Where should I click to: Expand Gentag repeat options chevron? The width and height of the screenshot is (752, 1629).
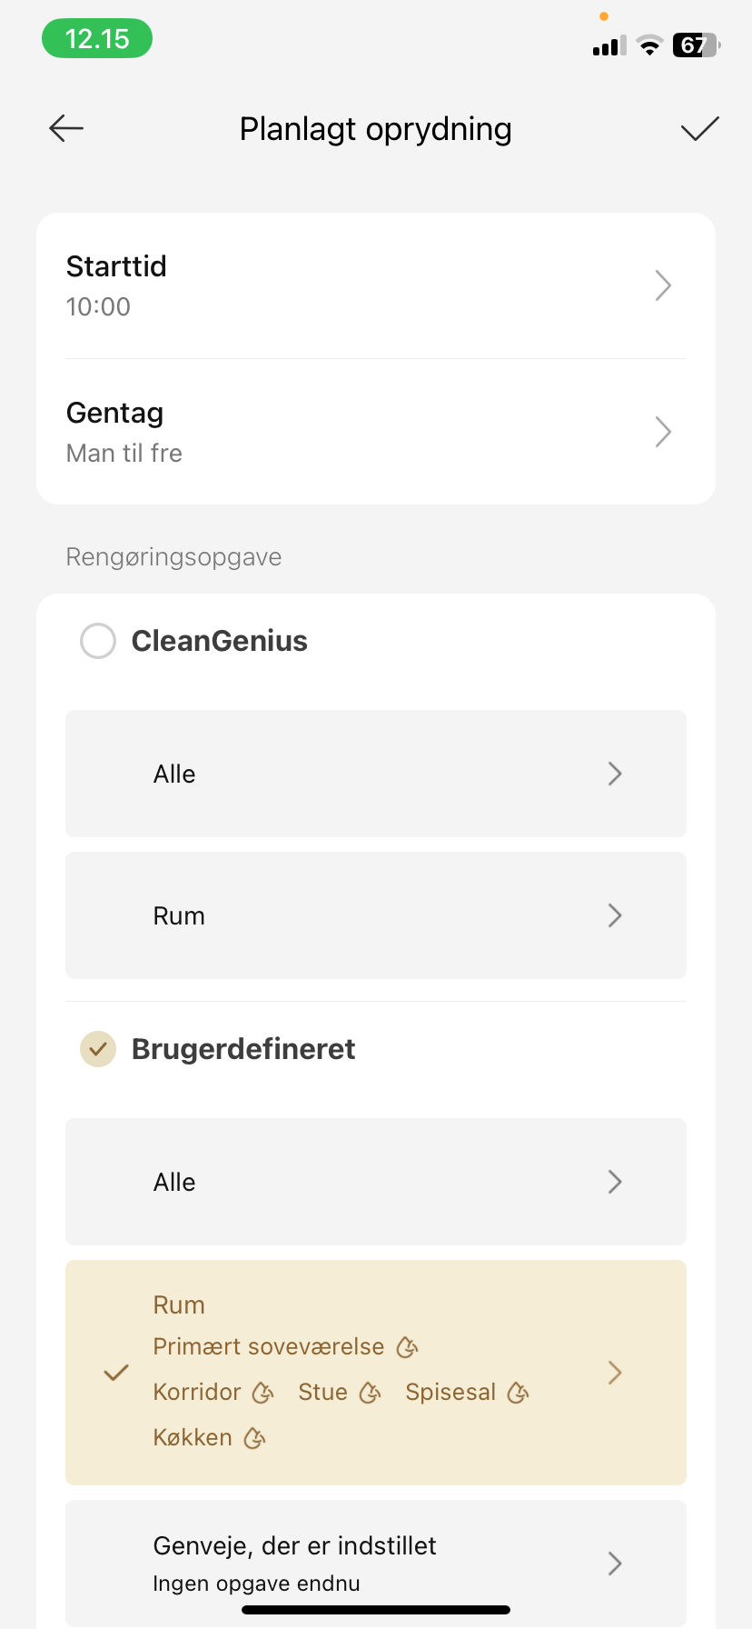[x=663, y=432]
